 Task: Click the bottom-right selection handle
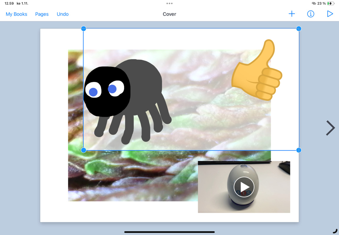click(299, 150)
